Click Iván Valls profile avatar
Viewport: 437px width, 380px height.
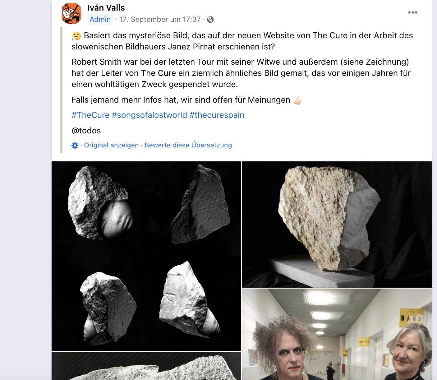coord(72,13)
